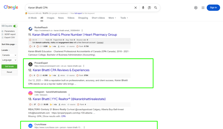
Task: Open more options for ProvenExpert result
Action: [84, 66]
